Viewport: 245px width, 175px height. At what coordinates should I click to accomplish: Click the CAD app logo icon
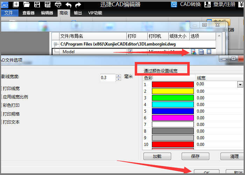tap(4, 5)
